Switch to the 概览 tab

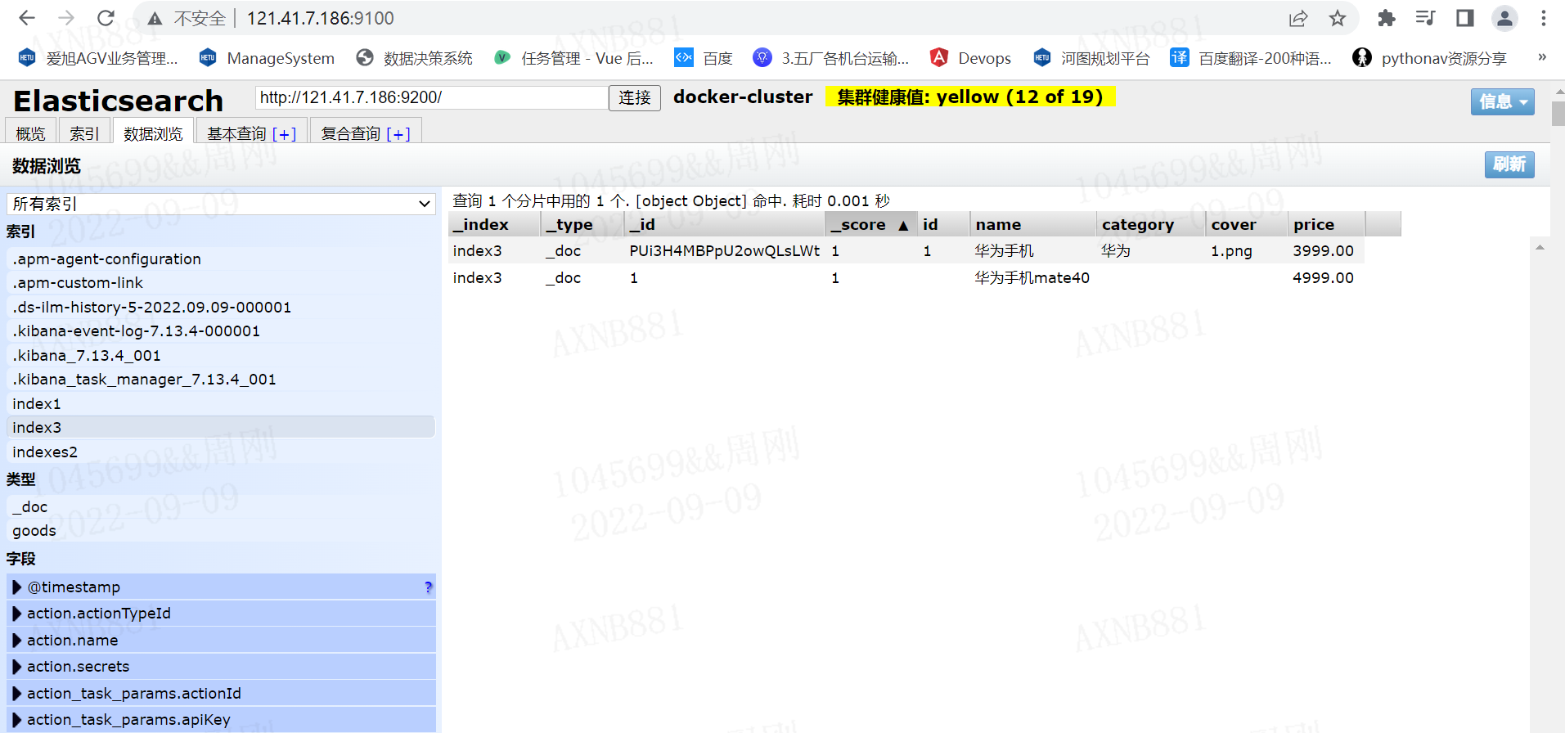(31, 133)
